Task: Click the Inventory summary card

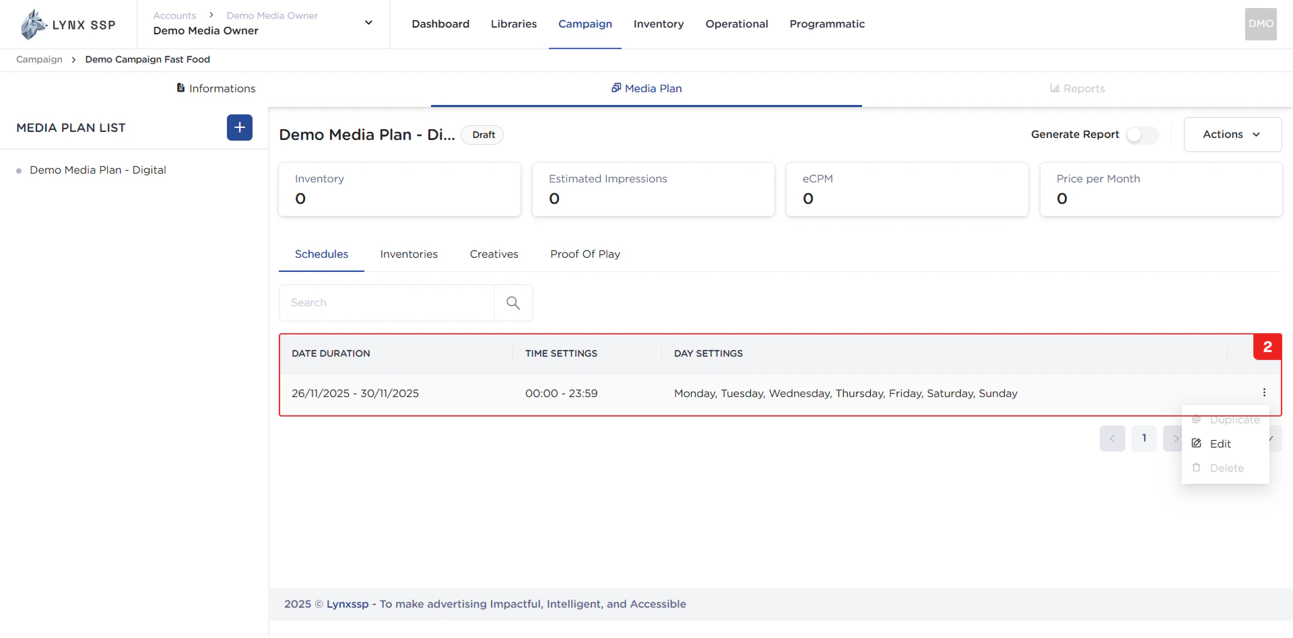Action: coord(399,189)
